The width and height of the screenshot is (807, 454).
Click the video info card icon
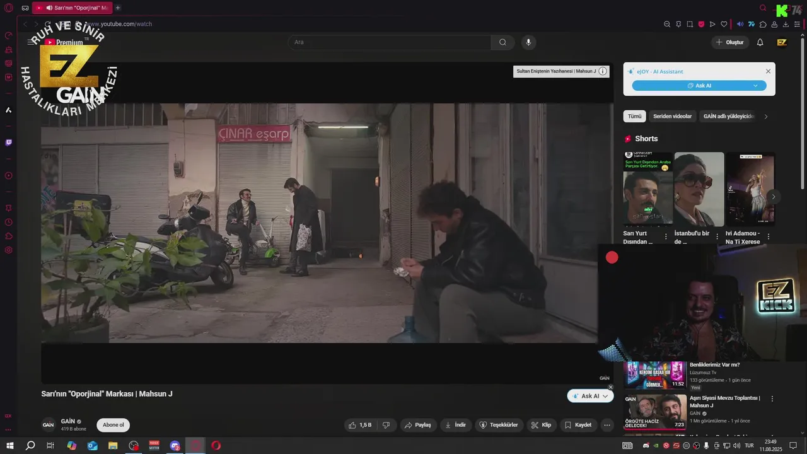tap(603, 71)
